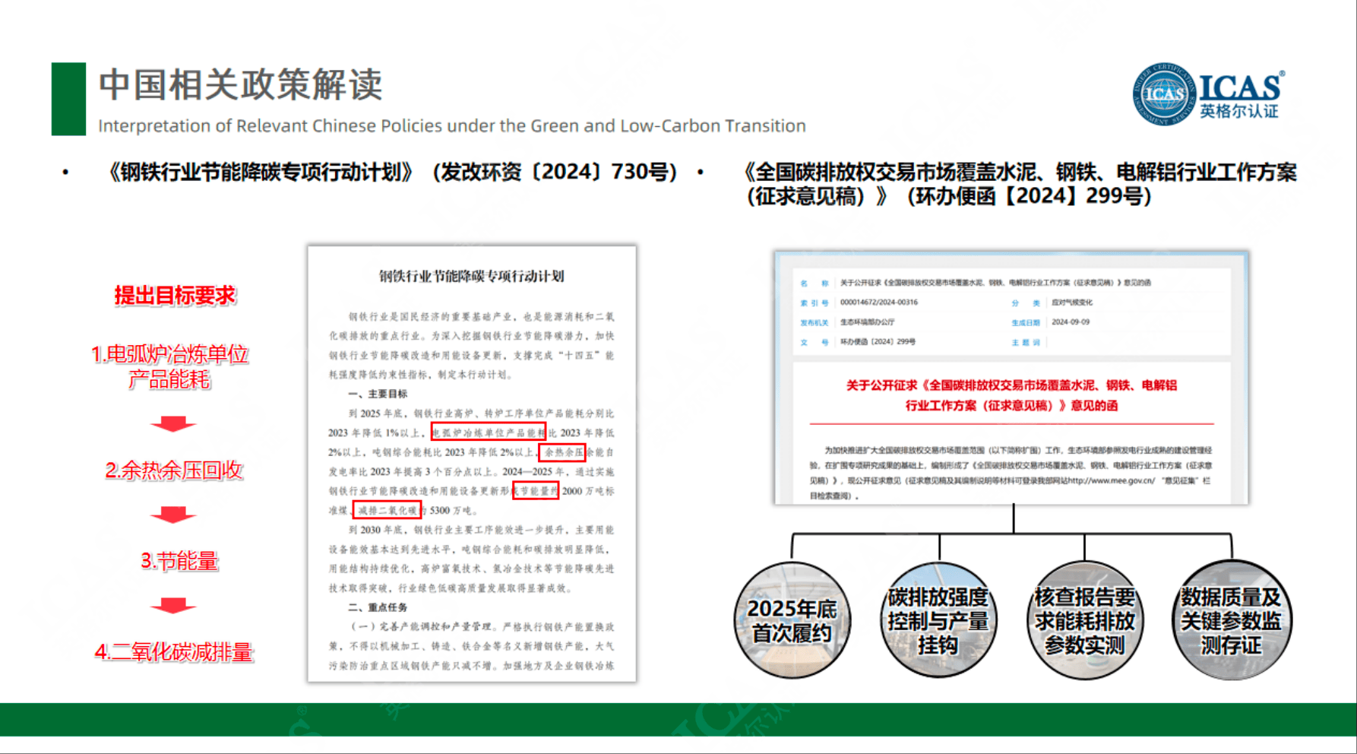
Task: Click the highlighted '余热余压' phrase
Action: click(x=563, y=452)
